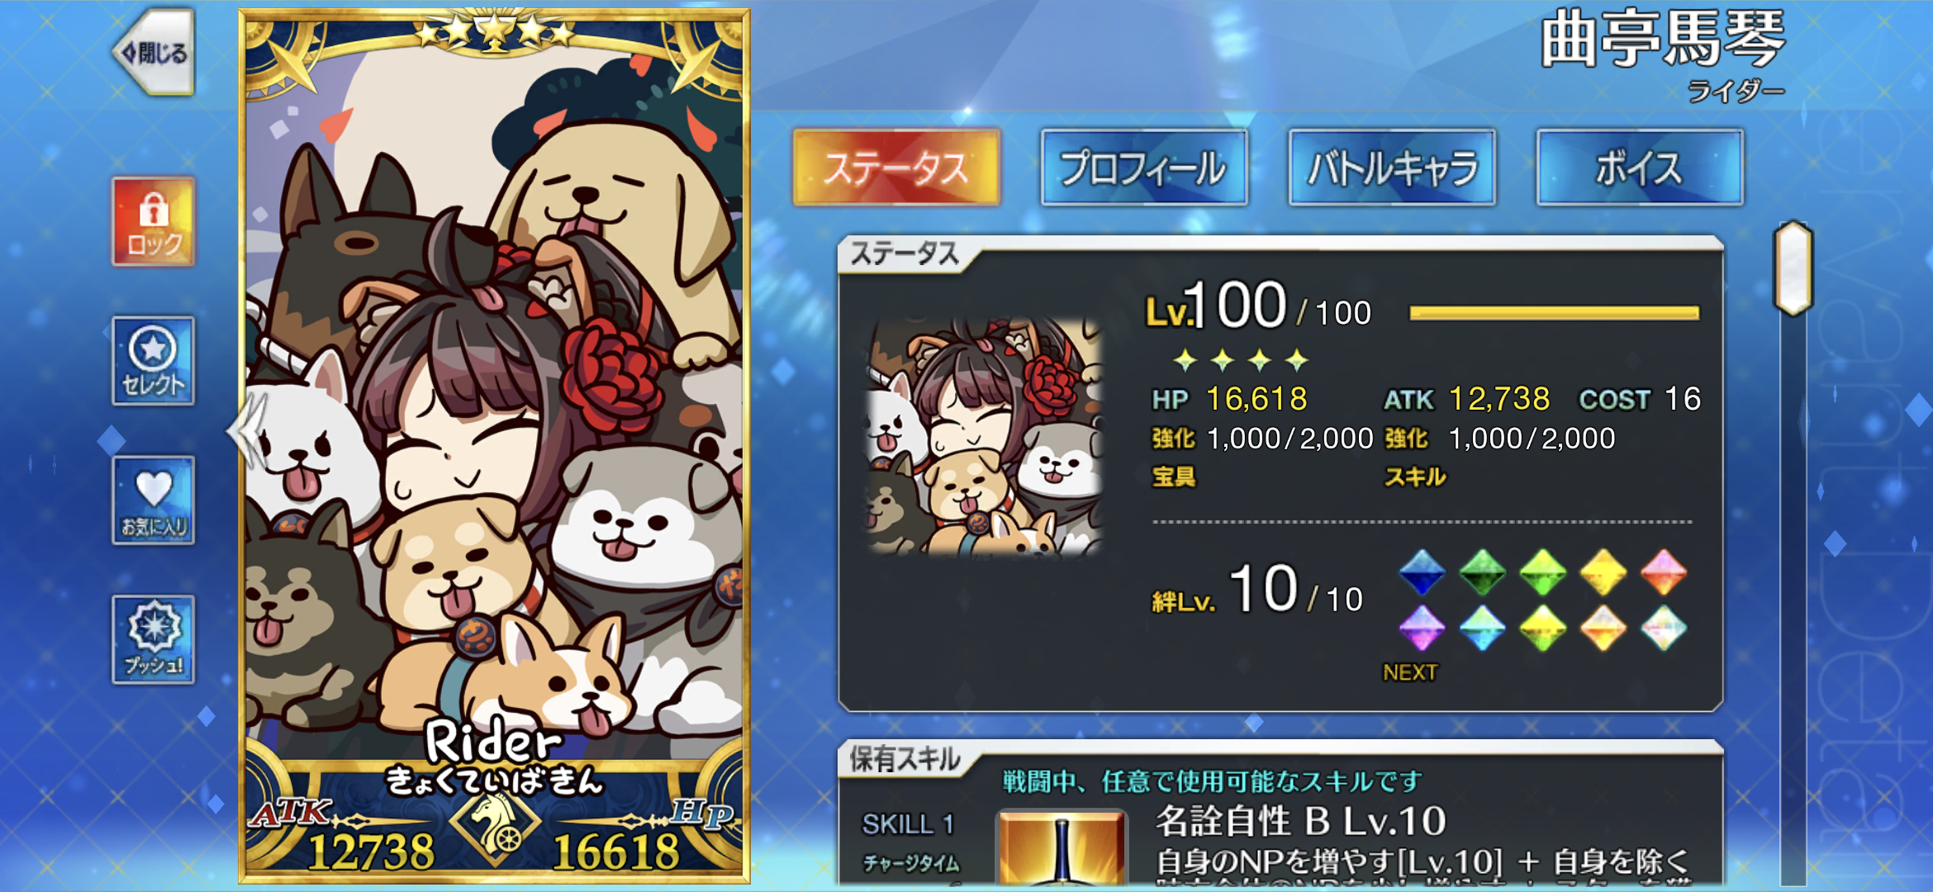Click the SKILL 1 sword skill icon
1933x892 pixels.
1062,848
